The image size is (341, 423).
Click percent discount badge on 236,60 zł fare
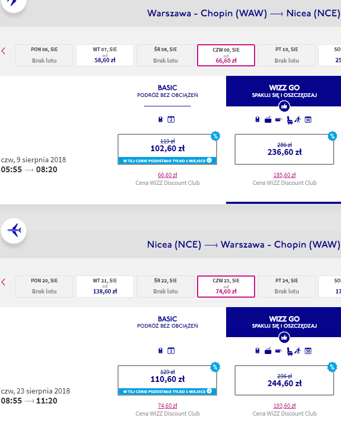[333, 136]
